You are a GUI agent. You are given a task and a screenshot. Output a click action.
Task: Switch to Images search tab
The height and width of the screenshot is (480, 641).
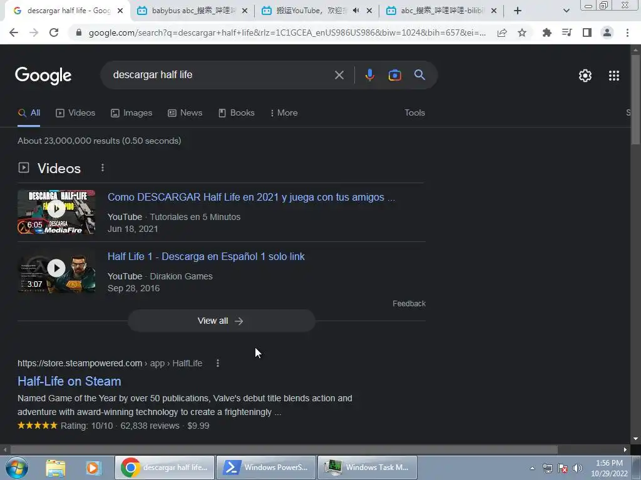[x=131, y=113]
